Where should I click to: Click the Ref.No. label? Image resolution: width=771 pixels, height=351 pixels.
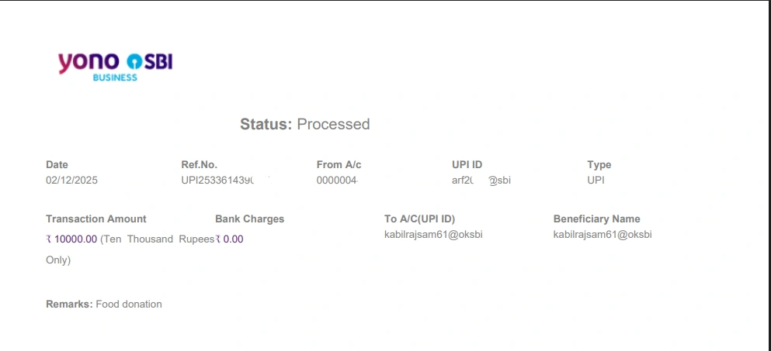click(x=199, y=164)
